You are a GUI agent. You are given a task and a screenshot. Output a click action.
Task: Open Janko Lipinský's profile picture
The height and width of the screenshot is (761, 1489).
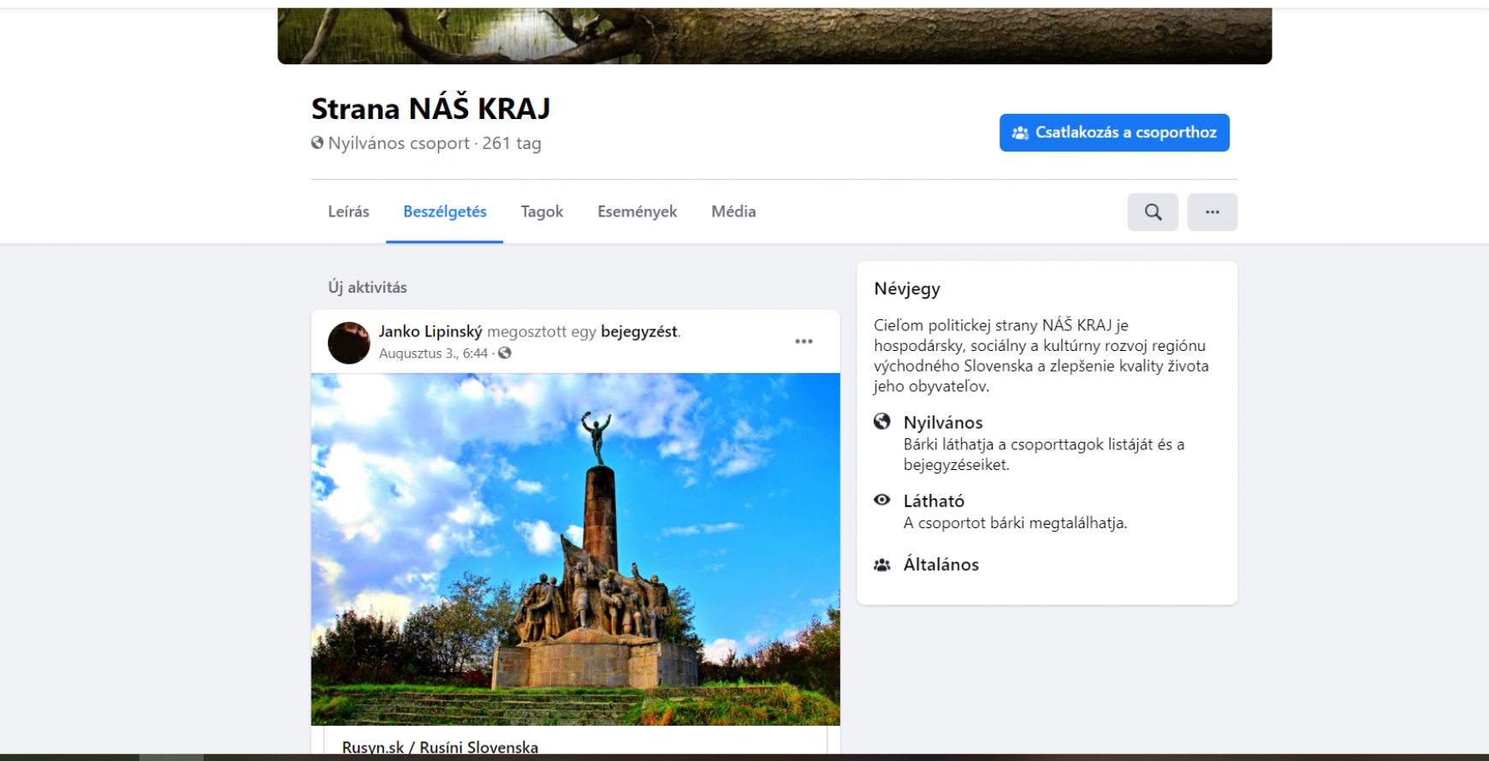tap(349, 342)
